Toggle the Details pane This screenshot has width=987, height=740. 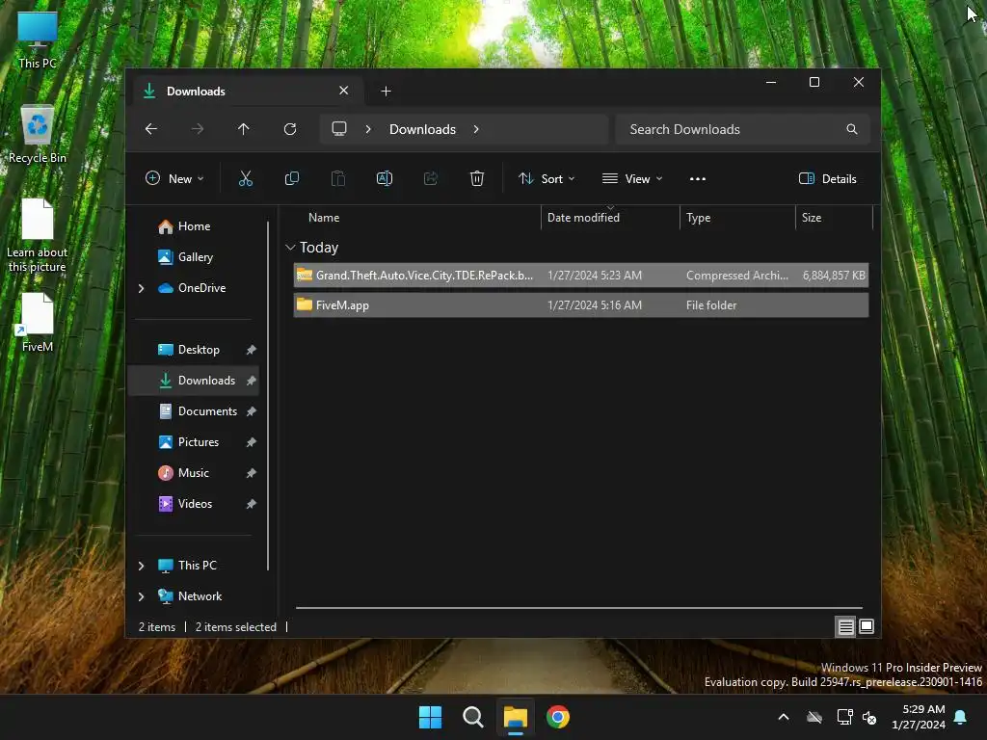point(828,178)
